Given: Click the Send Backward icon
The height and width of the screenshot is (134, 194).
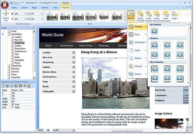Looking at the screenshot, I should (x=166, y=13).
